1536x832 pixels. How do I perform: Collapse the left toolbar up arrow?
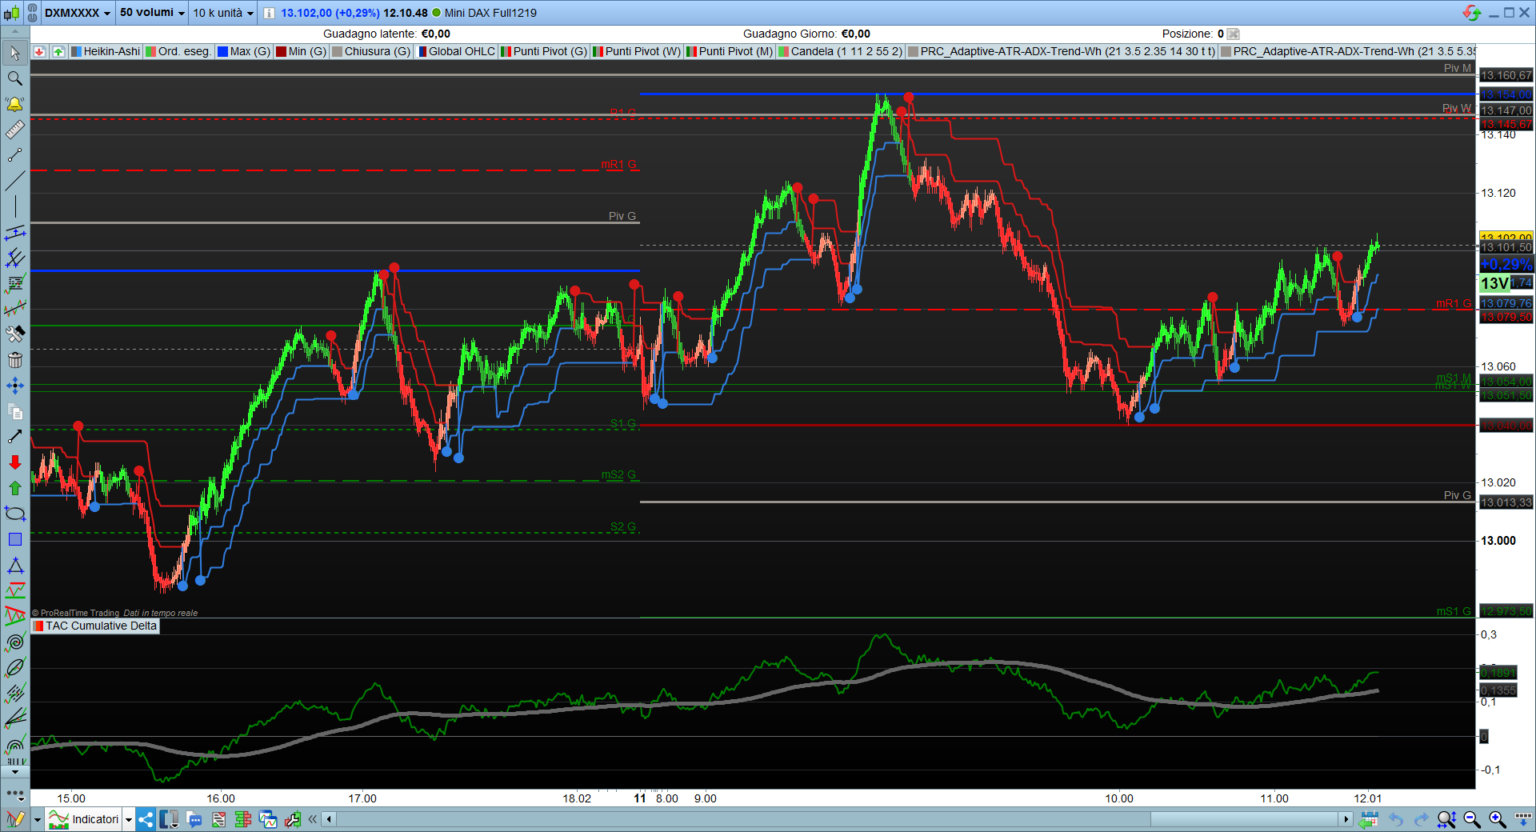14,32
